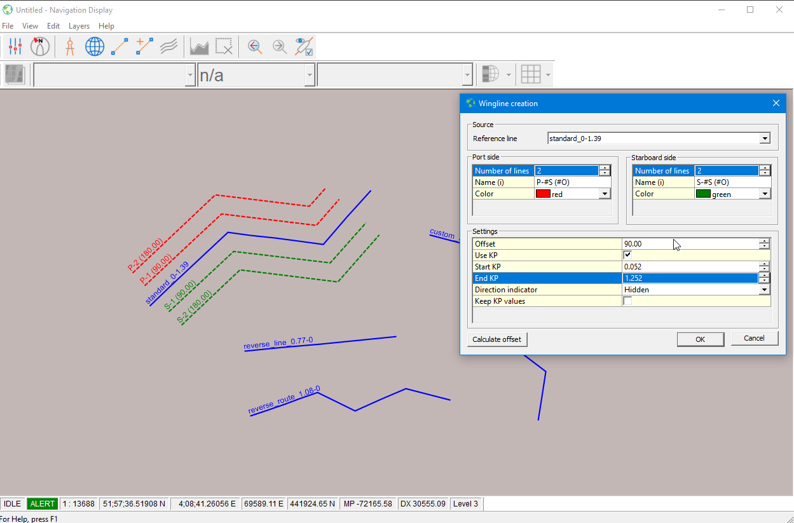
Task: Open the Edit menu
Action: click(x=53, y=26)
